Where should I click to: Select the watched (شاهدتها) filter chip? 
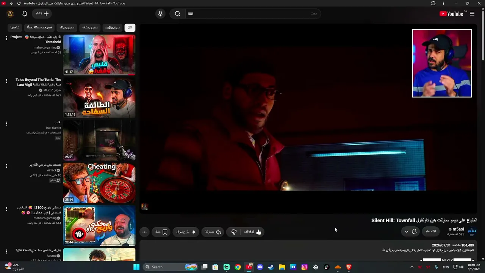15,27
